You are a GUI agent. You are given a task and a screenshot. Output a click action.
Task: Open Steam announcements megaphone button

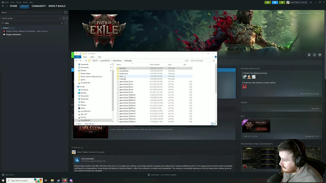click(x=275, y=3)
